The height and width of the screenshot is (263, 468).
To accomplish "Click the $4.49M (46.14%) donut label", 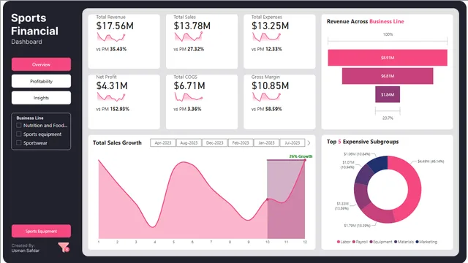I will tap(431, 161).
